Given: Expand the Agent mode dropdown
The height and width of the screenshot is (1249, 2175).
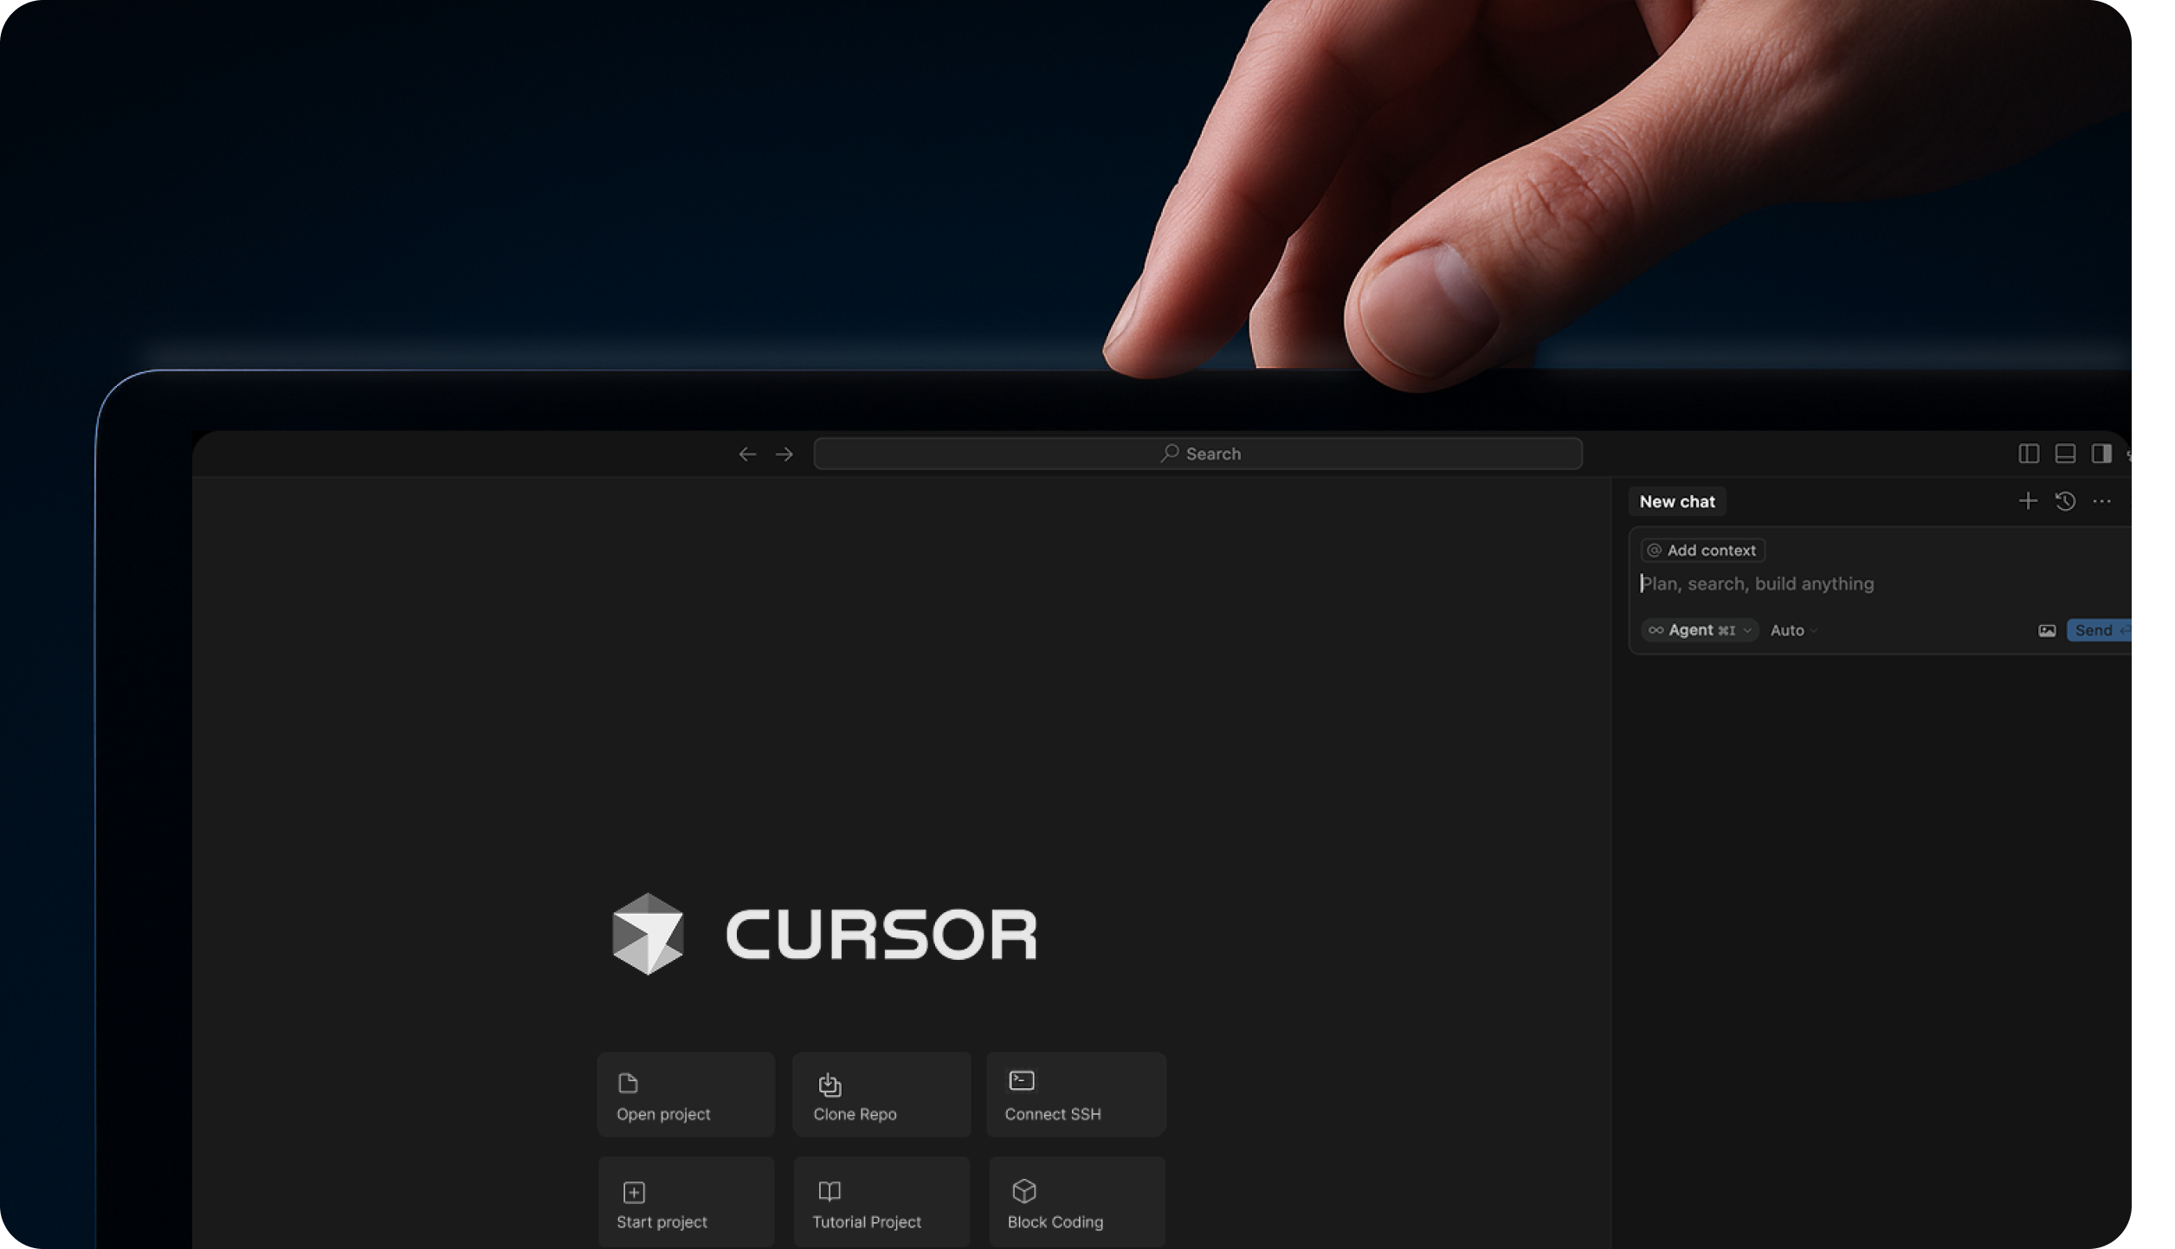Looking at the screenshot, I should click(x=1700, y=630).
